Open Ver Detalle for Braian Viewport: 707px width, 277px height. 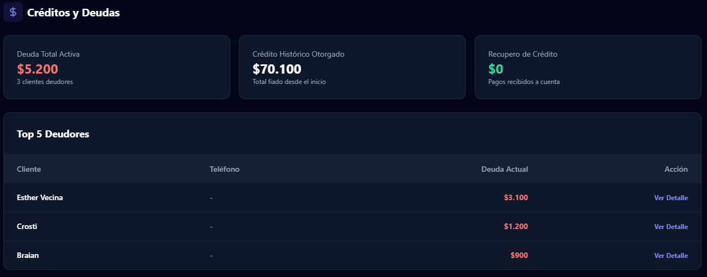670,256
